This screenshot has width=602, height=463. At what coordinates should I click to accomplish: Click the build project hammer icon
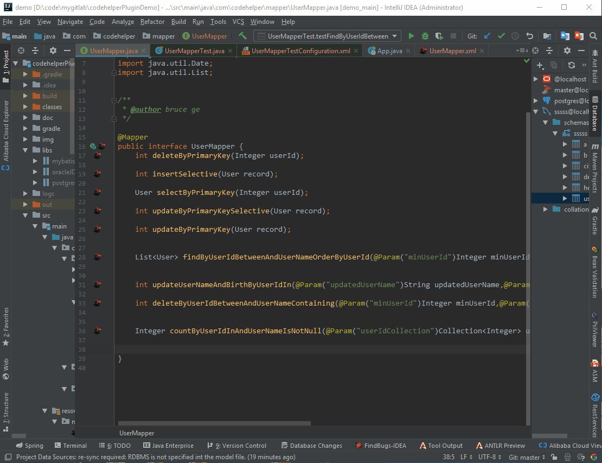pyautogui.click(x=242, y=36)
